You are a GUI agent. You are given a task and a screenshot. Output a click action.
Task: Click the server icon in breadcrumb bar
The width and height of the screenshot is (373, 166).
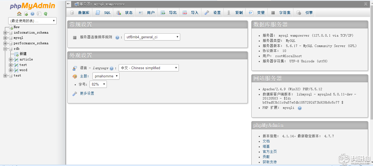pyautogui.click(x=77, y=4)
